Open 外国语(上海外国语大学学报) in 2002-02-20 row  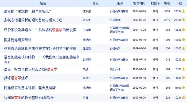[x=119, y=88]
